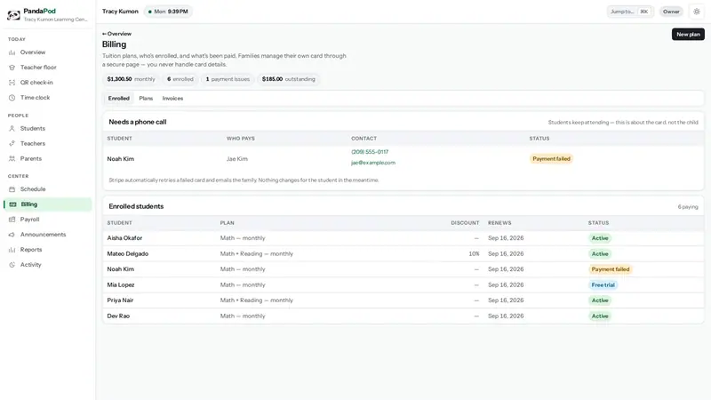This screenshot has width=711, height=400.
Task: Click the Discount column header
Action: [465, 223]
